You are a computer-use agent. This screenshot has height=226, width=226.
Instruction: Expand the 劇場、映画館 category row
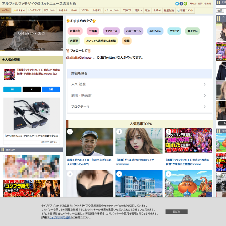click(139, 95)
